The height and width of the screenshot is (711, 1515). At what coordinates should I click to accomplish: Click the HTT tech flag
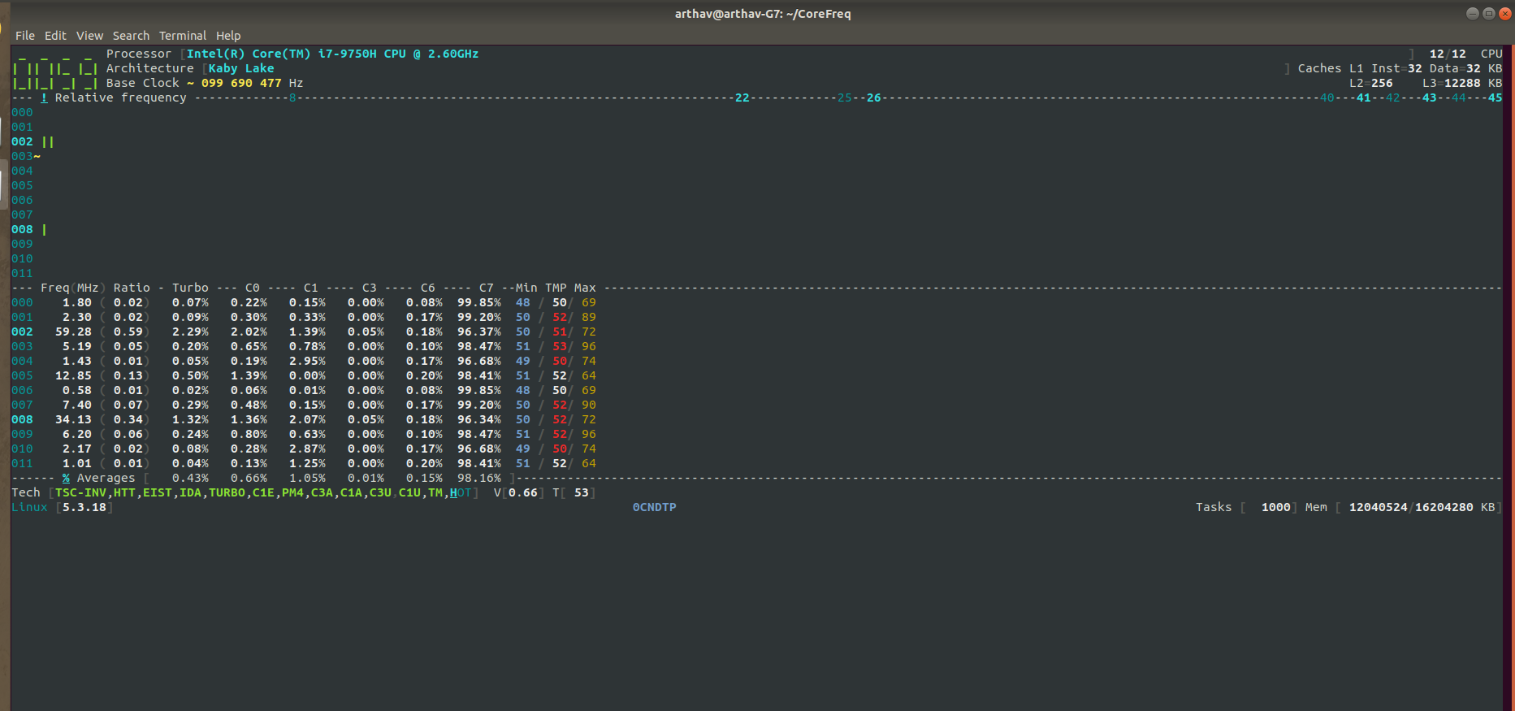coord(124,492)
